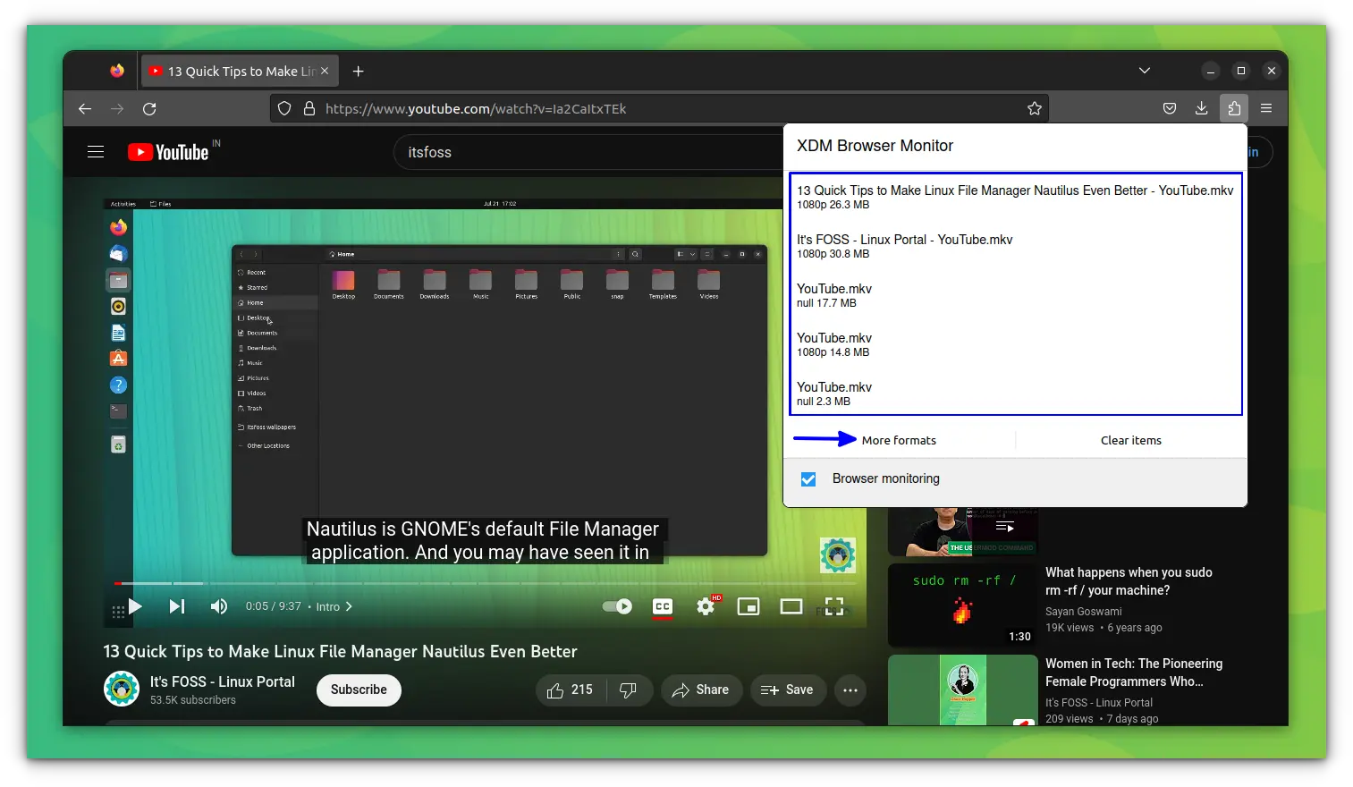Select YouTube.mkv null 2.3 MB item
Viewport: 1353px width, 787px height.
[1015, 393]
